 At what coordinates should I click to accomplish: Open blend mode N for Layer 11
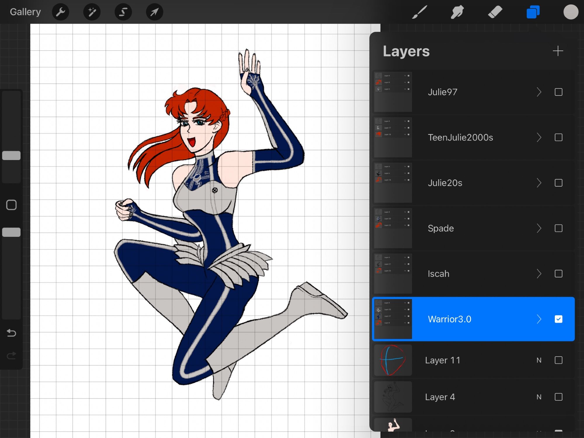tap(539, 360)
